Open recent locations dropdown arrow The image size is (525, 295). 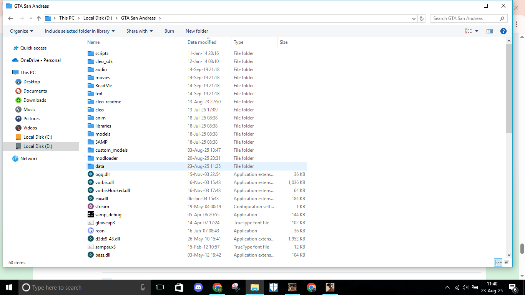30,19
